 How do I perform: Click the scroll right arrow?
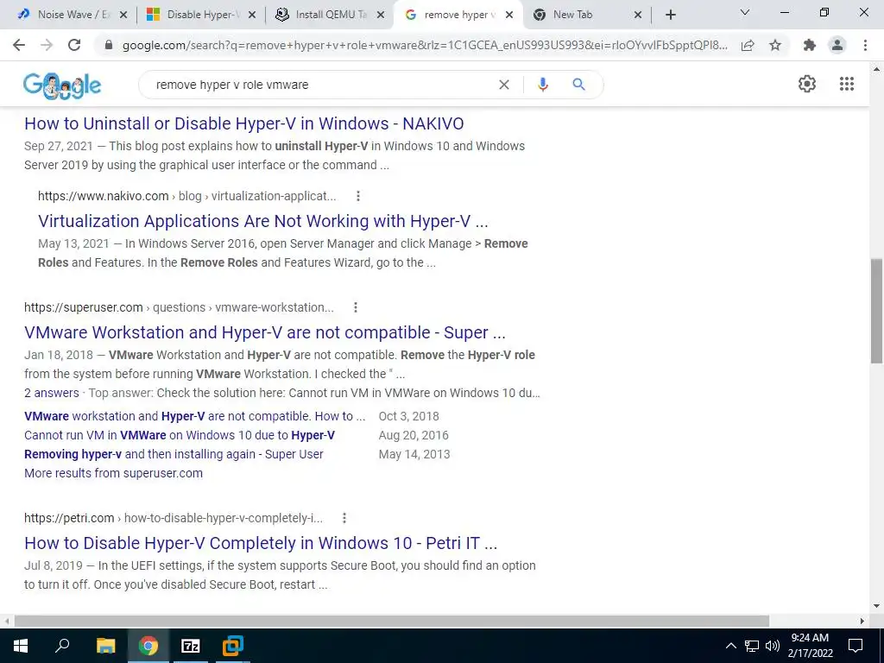tap(862, 621)
